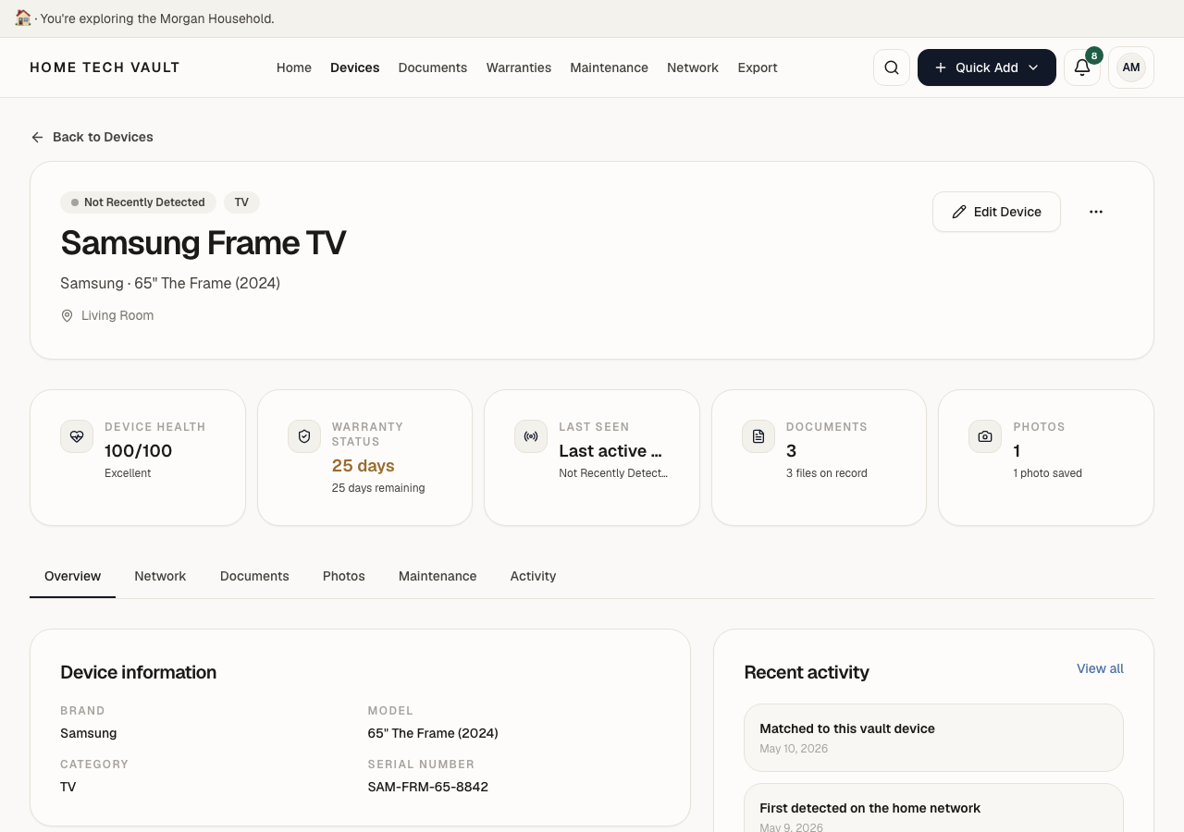The width and height of the screenshot is (1184, 832).
Task: Click the location pin icon by Living Room
Action: (x=67, y=315)
